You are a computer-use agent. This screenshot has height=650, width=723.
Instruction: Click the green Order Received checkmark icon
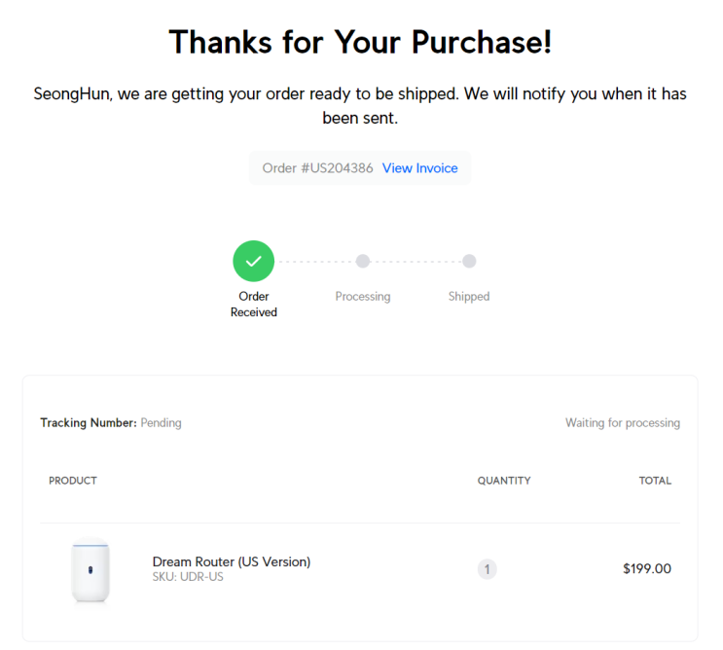click(x=253, y=261)
